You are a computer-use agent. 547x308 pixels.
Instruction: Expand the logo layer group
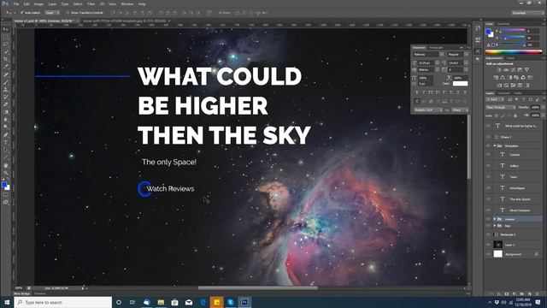495,226
